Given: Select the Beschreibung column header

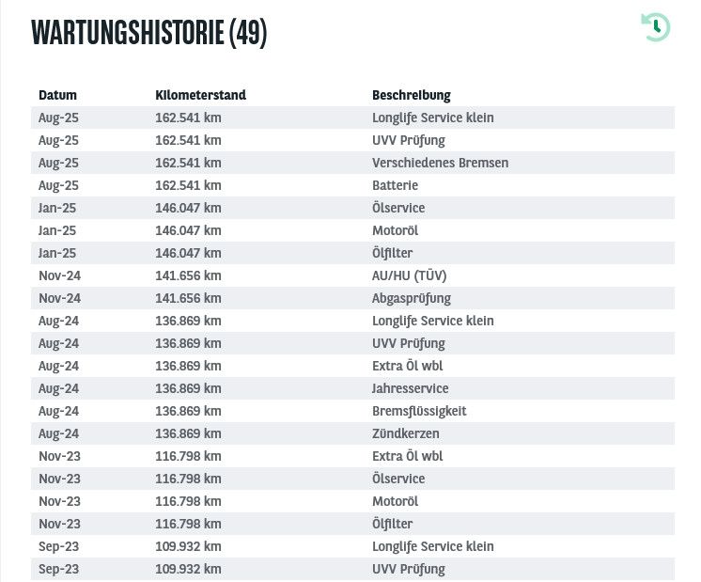Looking at the screenshot, I should [x=411, y=95].
